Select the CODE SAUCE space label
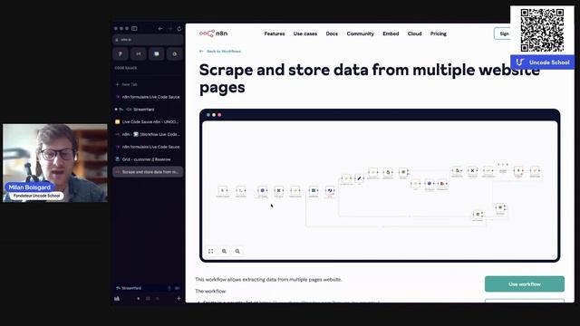Screen dimensions: 580x326 (x=126, y=68)
